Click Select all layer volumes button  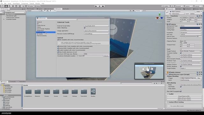pyautogui.click(x=184, y=98)
